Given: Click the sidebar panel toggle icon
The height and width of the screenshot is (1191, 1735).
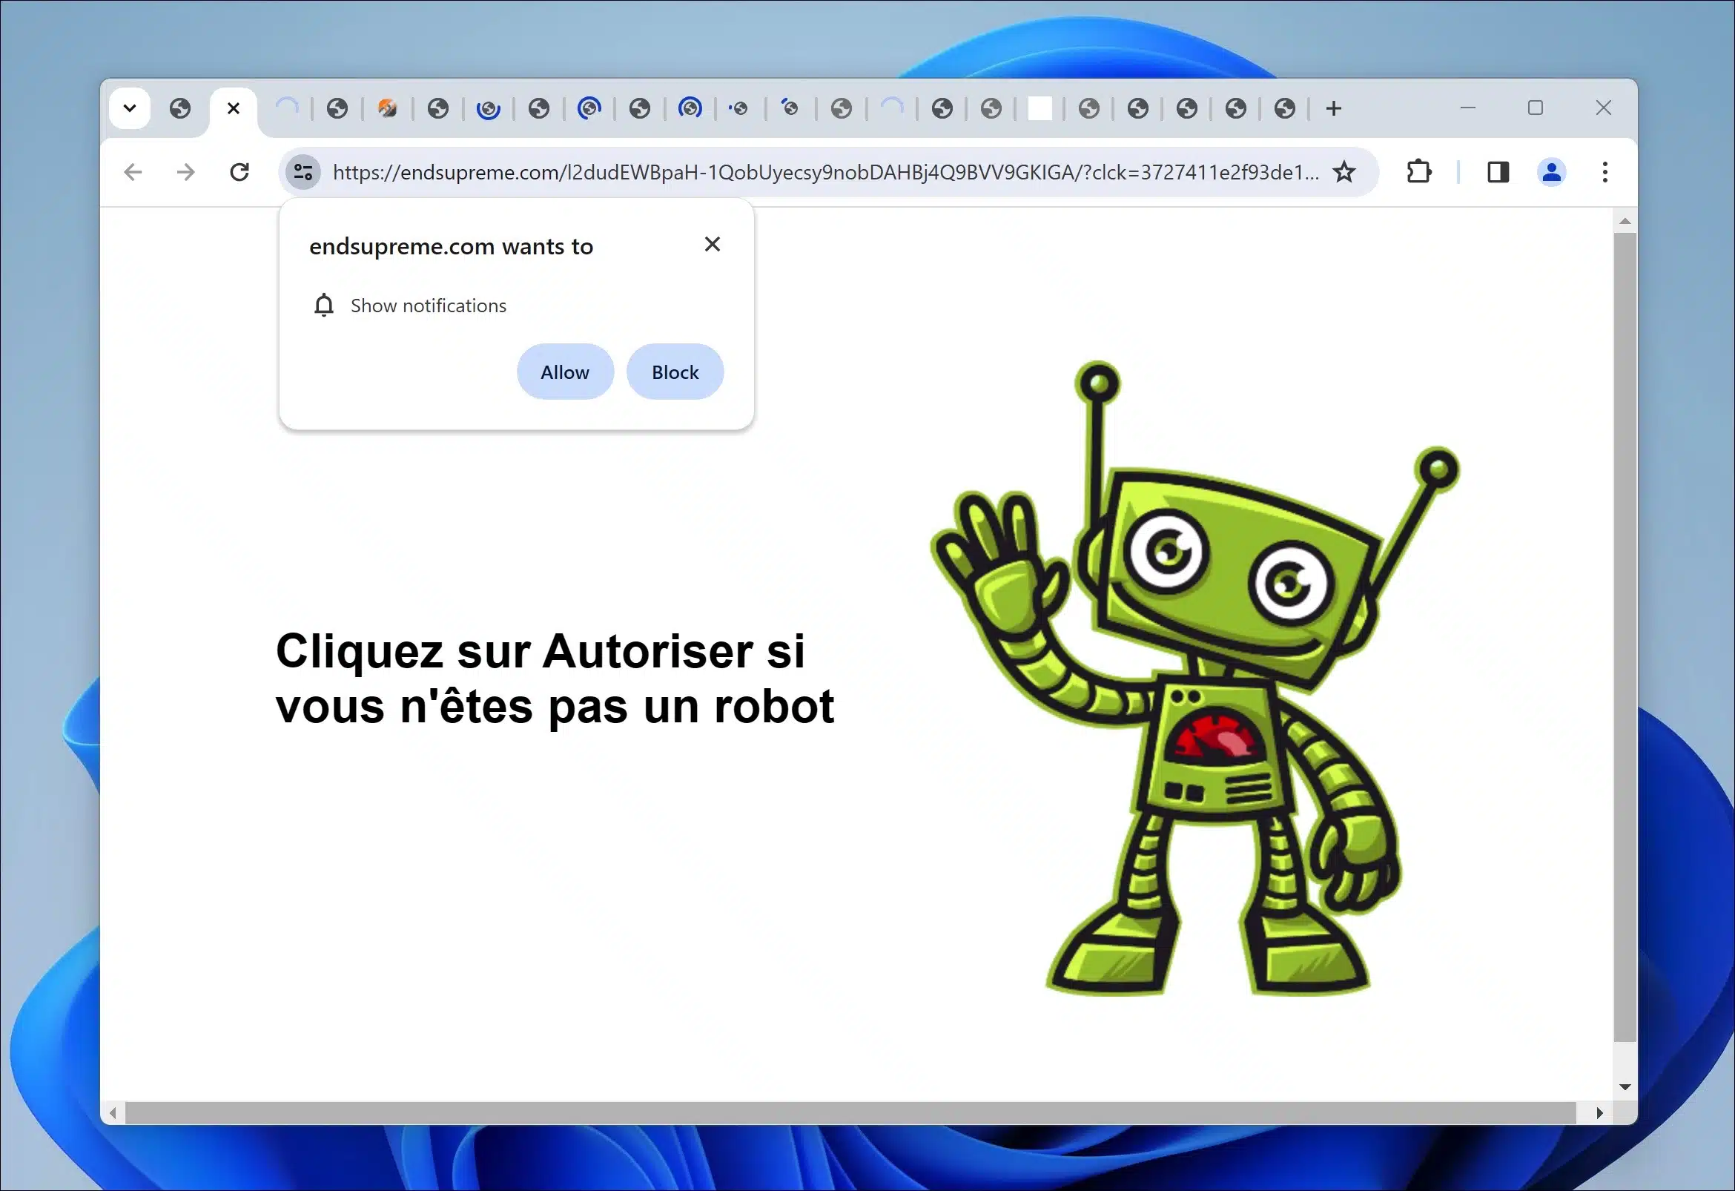Looking at the screenshot, I should (x=1495, y=173).
